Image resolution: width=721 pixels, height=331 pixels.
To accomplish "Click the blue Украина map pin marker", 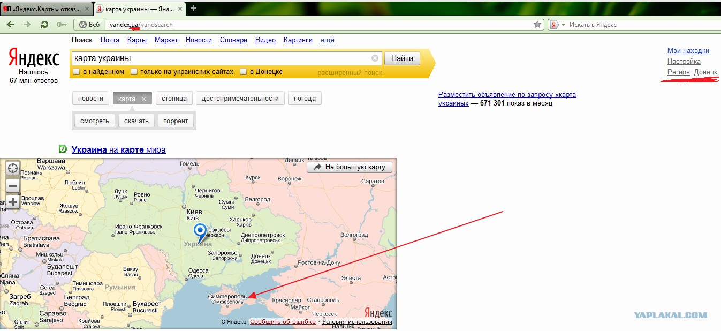I will click(x=200, y=234).
